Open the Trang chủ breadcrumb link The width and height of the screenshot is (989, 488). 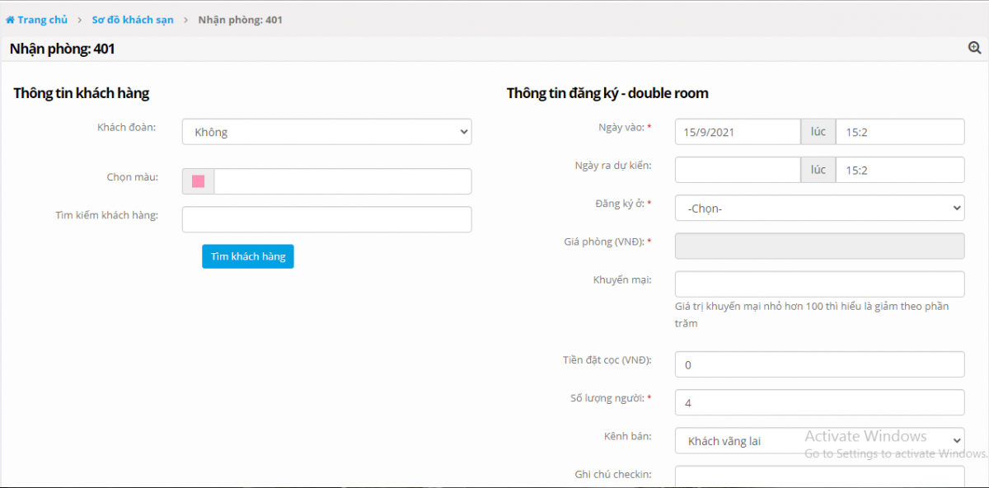pos(42,20)
